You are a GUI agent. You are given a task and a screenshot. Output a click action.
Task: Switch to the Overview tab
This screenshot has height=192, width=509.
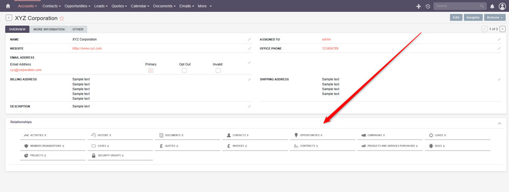tap(17, 29)
